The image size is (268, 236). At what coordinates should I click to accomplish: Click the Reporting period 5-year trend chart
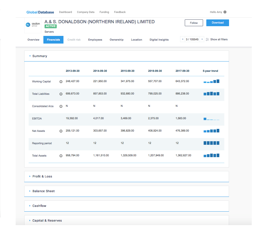211,143
